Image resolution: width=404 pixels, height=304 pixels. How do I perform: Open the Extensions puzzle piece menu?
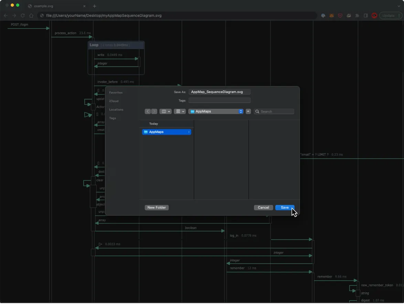click(357, 15)
